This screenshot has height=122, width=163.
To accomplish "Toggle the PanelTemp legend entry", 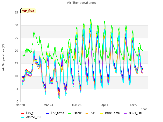I will [x=110, y=113].
